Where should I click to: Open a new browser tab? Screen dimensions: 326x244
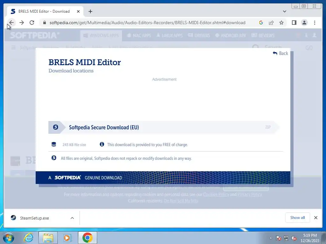coord(90,11)
